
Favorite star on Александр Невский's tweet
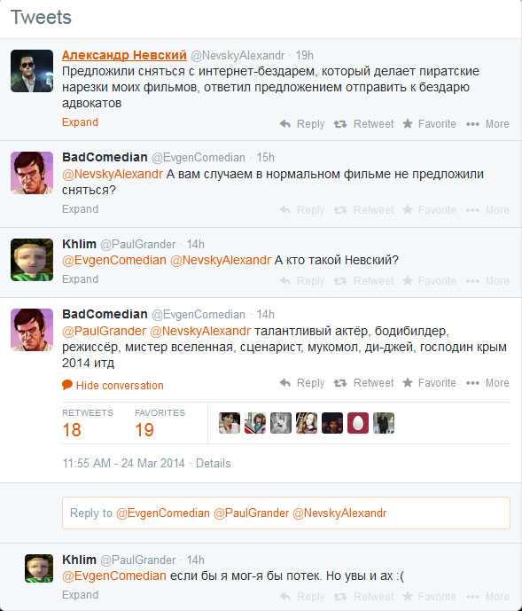click(x=429, y=124)
